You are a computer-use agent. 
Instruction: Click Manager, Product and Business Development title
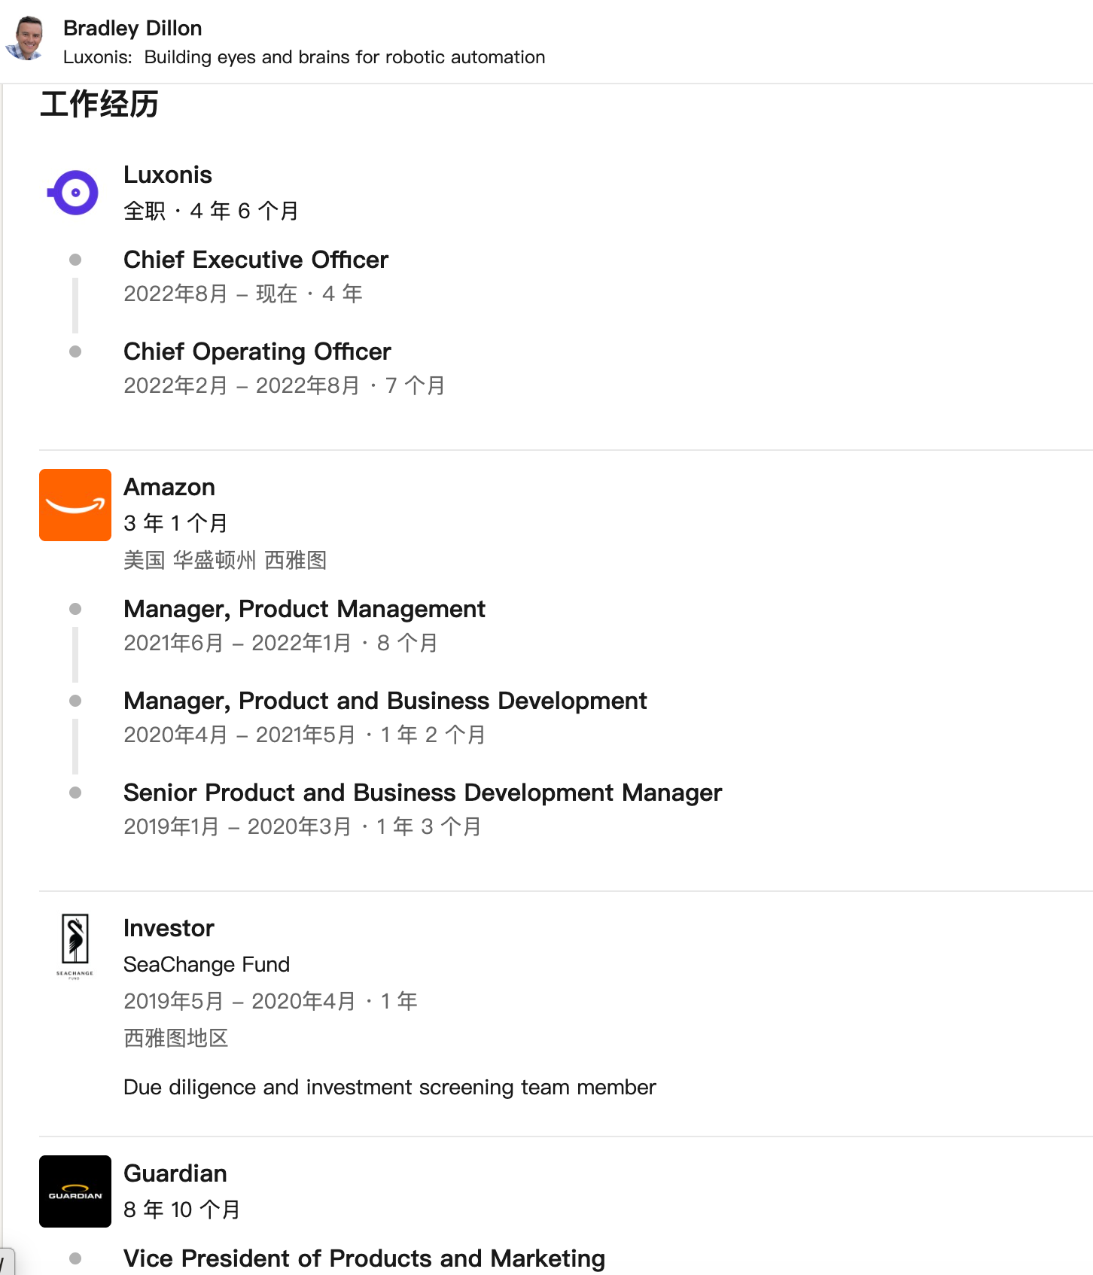(x=385, y=701)
